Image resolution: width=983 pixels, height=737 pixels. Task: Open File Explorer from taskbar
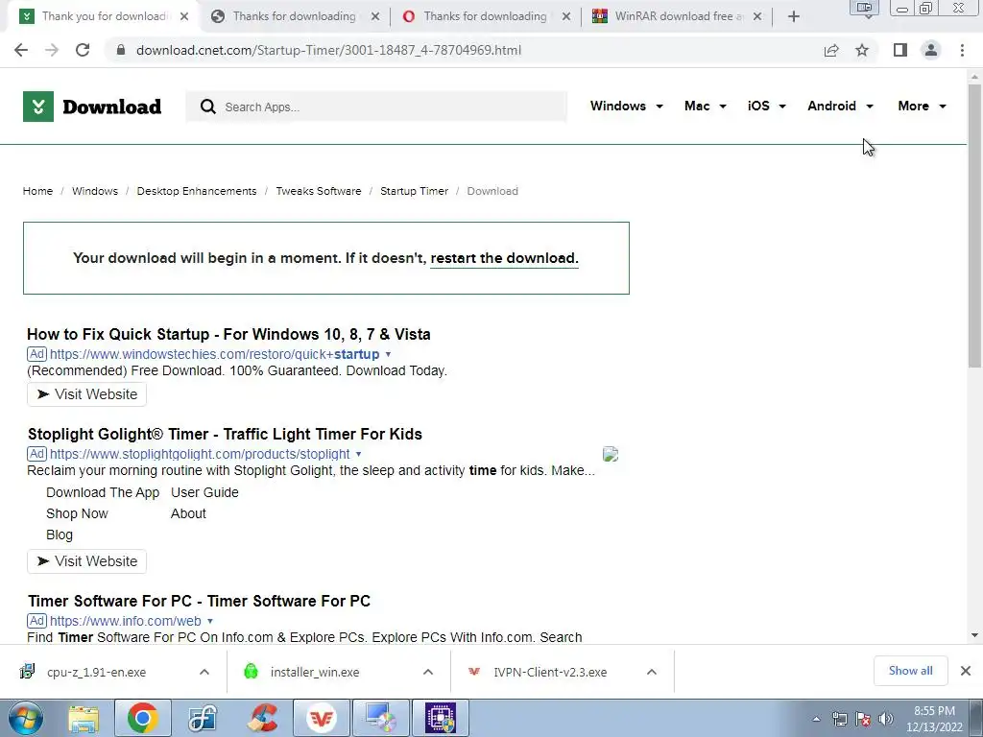(x=84, y=718)
